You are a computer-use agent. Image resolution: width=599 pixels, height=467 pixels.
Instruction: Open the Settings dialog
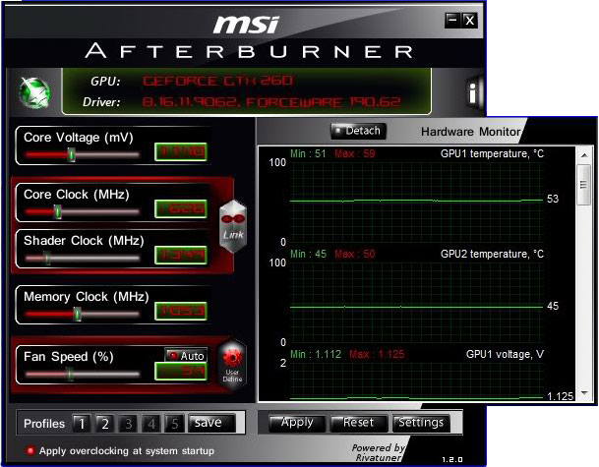pyautogui.click(x=420, y=423)
